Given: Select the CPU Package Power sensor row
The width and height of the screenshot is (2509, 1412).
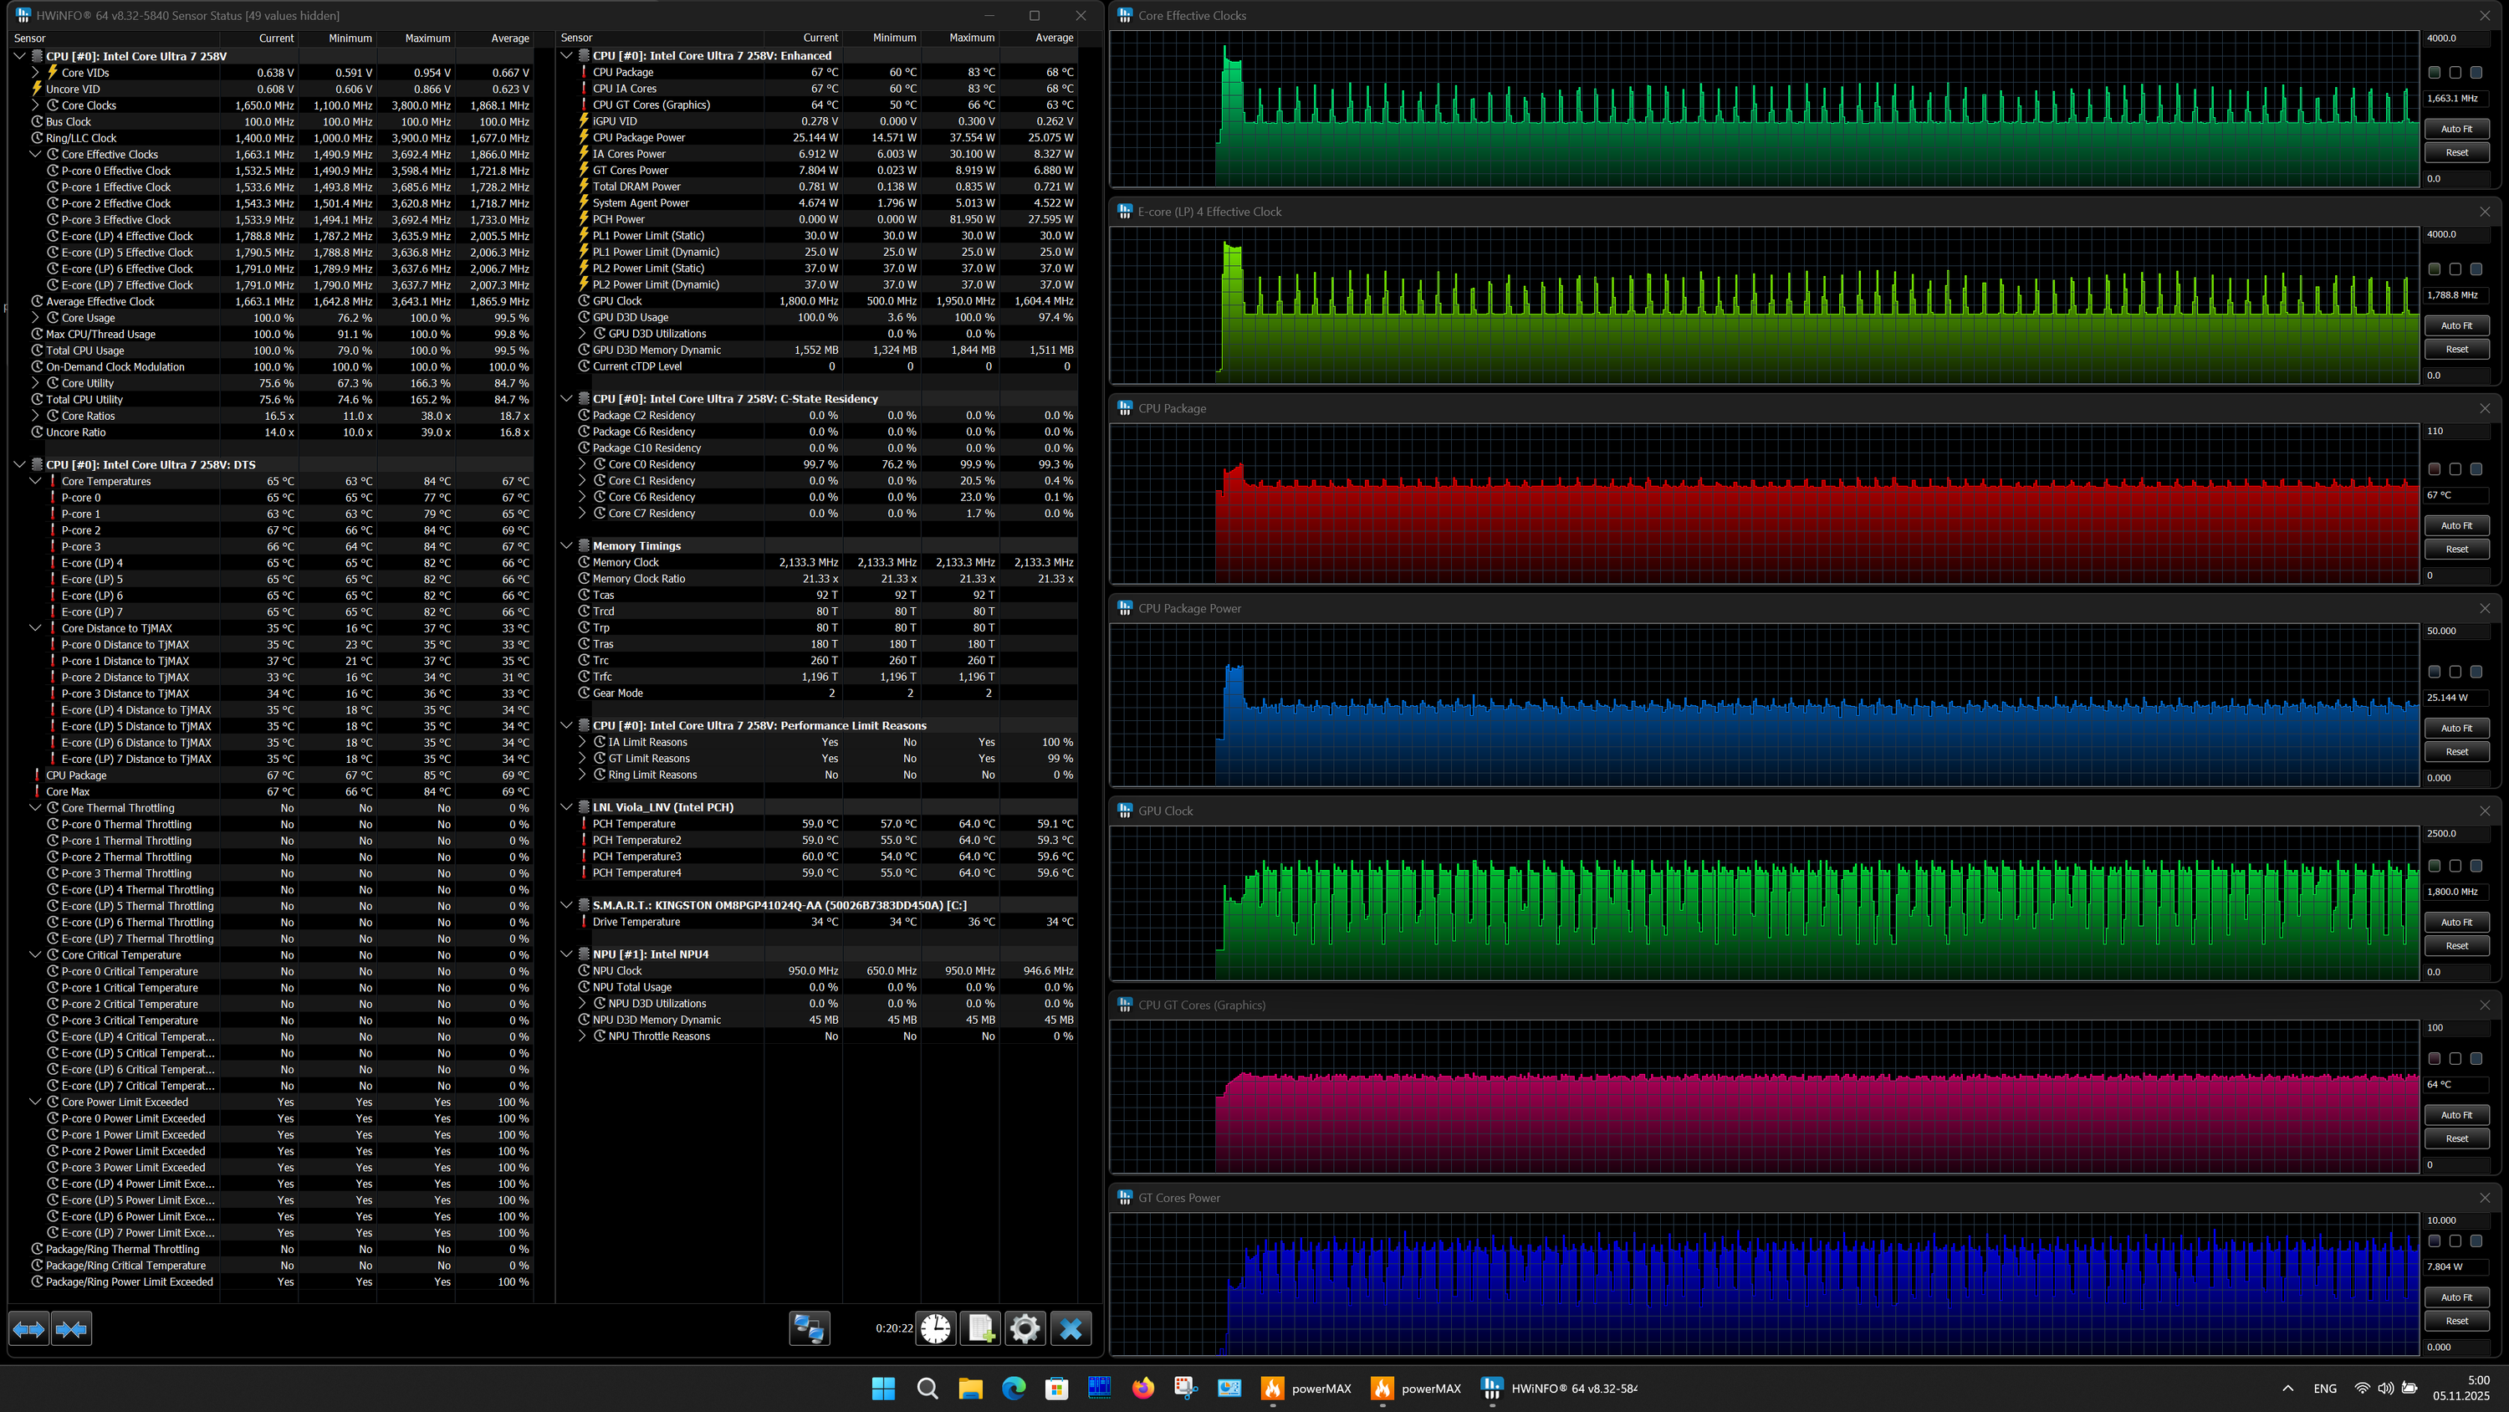Looking at the screenshot, I should (638, 137).
